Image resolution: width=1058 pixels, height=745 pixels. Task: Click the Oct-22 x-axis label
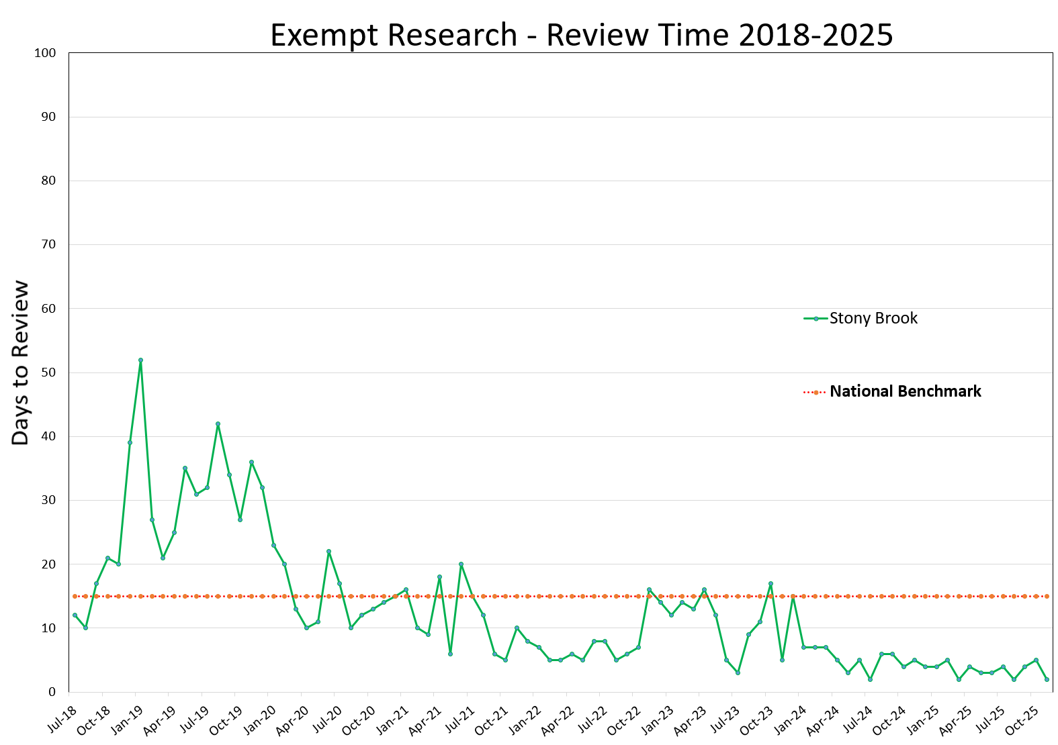pyautogui.click(x=625, y=719)
